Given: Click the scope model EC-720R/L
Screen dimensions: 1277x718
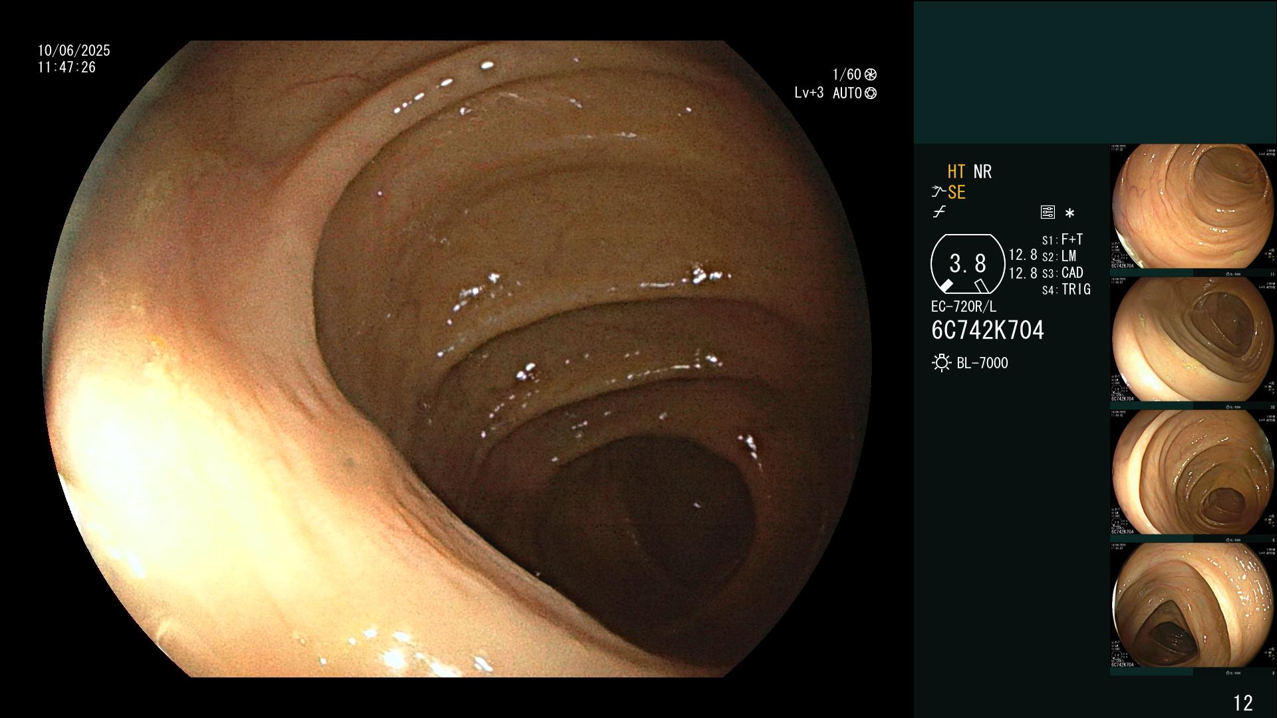Looking at the screenshot, I should coord(964,306).
